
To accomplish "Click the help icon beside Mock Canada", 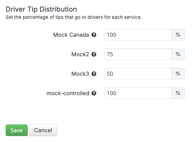I will click(94, 35).
